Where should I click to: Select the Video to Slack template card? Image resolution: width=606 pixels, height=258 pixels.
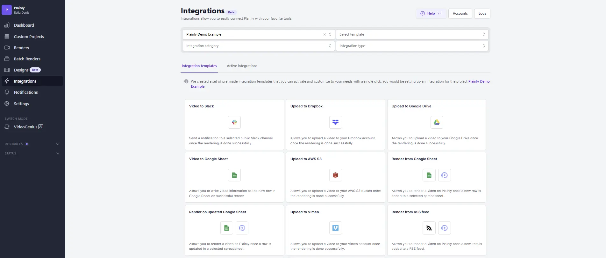[x=234, y=125]
